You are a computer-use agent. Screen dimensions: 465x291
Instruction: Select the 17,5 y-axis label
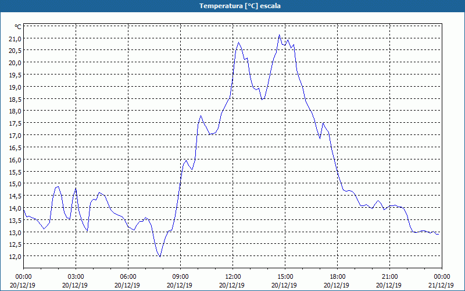coord(16,123)
